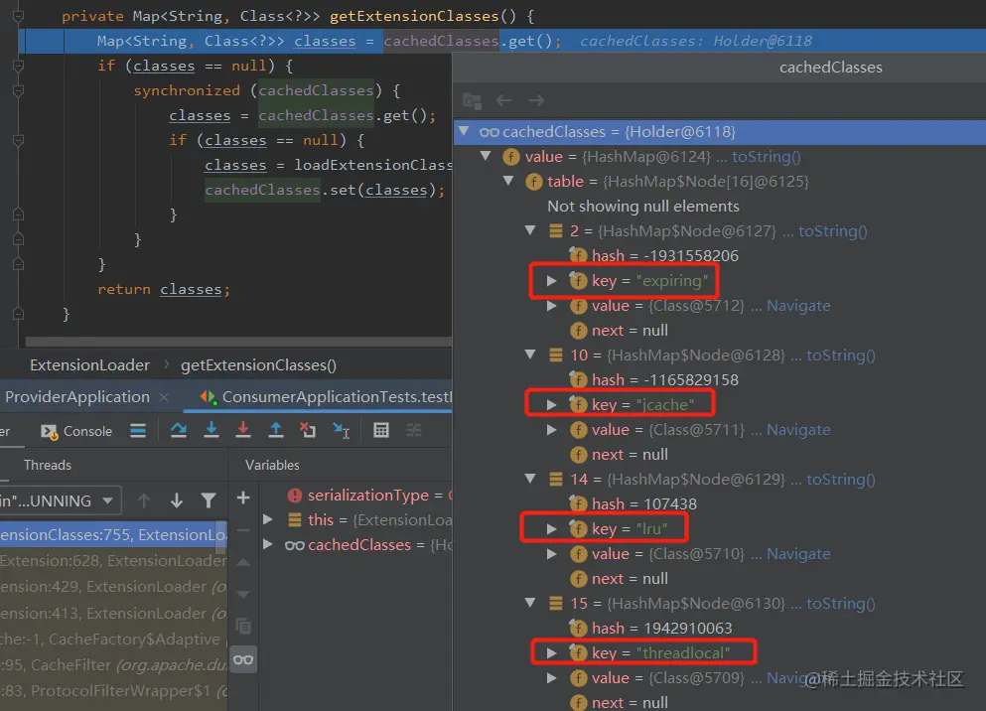Click Navigate link for Class@5712
Screen dimensions: 986x711
click(798, 306)
